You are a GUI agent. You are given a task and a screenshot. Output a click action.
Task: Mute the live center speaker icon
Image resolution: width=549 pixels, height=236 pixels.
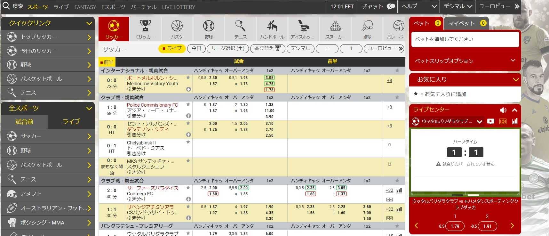(503, 110)
